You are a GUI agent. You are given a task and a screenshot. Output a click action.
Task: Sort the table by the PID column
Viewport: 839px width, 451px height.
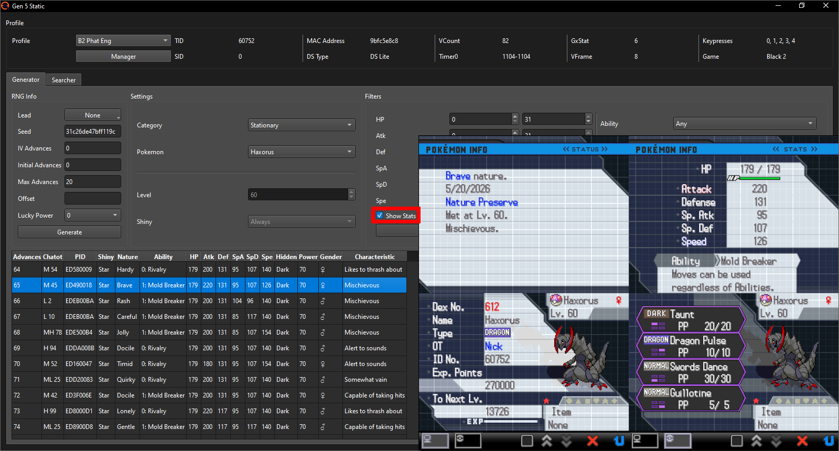coord(80,256)
